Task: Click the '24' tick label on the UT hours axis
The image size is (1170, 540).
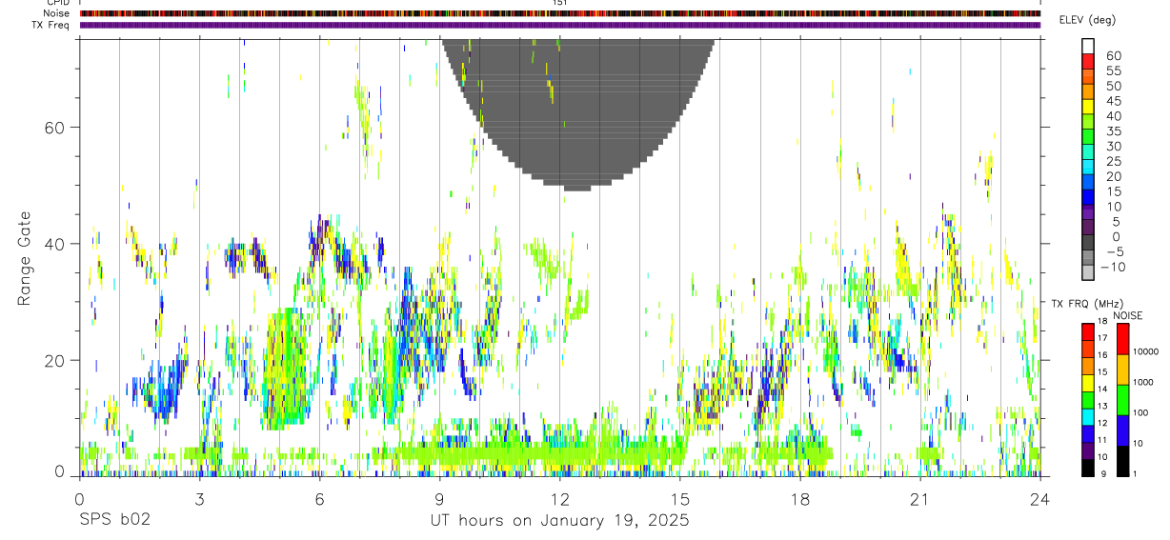Action: click(1040, 499)
